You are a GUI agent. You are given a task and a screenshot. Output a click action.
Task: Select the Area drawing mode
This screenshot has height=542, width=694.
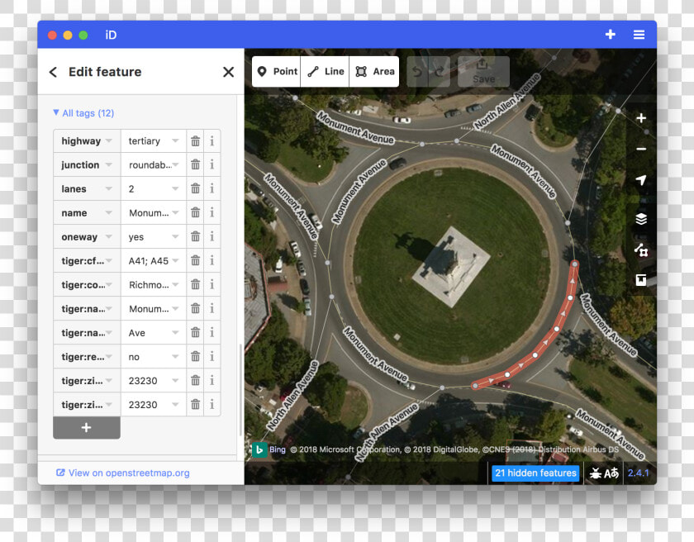[374, 72]
